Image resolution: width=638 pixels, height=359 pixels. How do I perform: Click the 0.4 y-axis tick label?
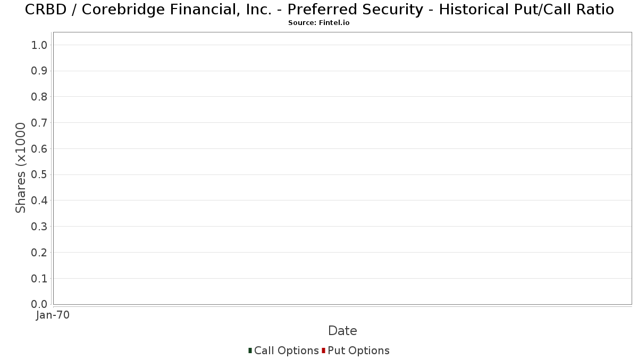pyautogui.click(x=40, y=201)
